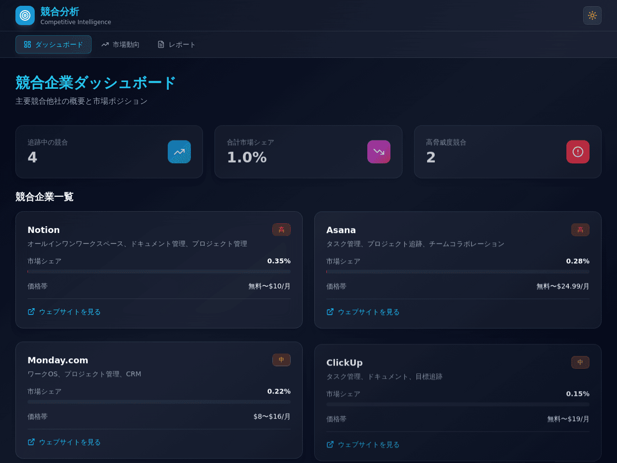
Task: Select the Notion card title
Action: click(43, 230)
